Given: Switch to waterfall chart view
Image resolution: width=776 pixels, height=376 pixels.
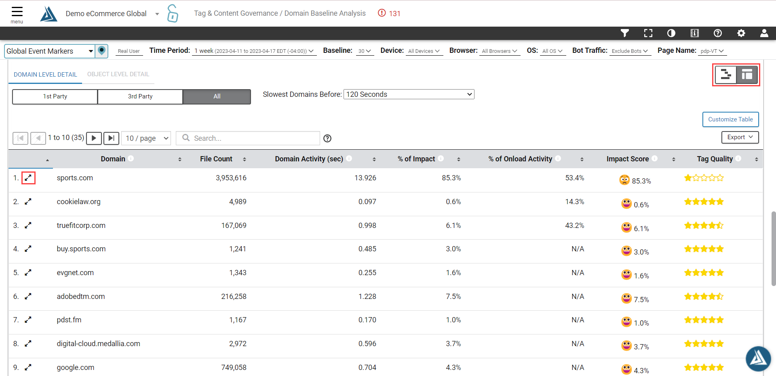Looking at the screenshot, I should [726, 75].
